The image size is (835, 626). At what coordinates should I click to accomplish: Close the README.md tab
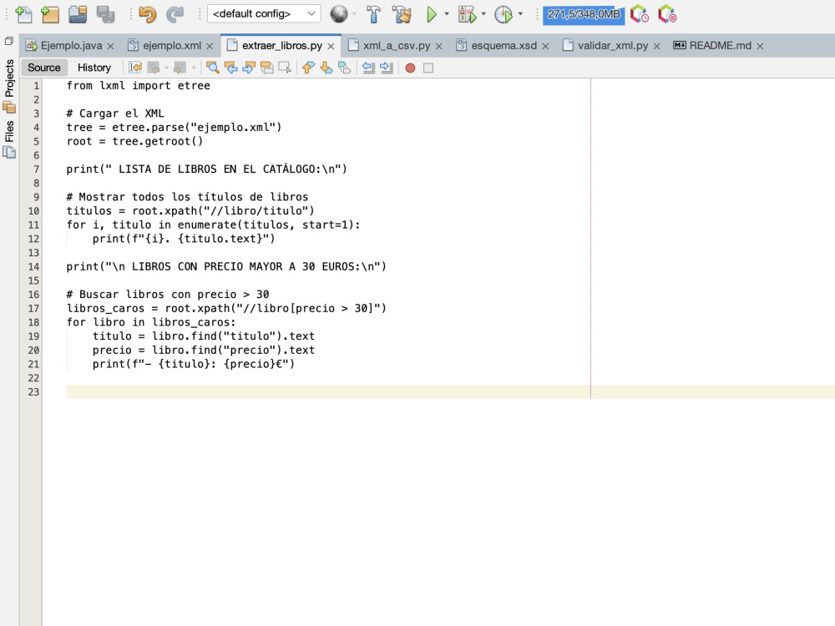point(760,46)
